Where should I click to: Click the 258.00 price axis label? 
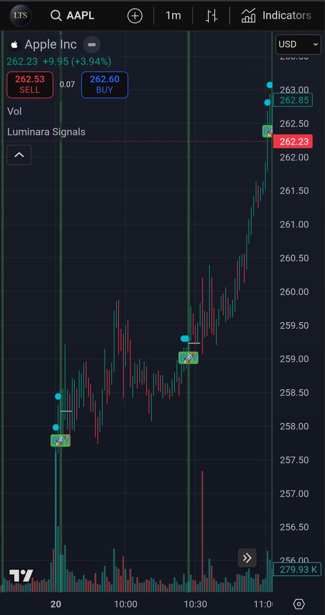(294, 426)
